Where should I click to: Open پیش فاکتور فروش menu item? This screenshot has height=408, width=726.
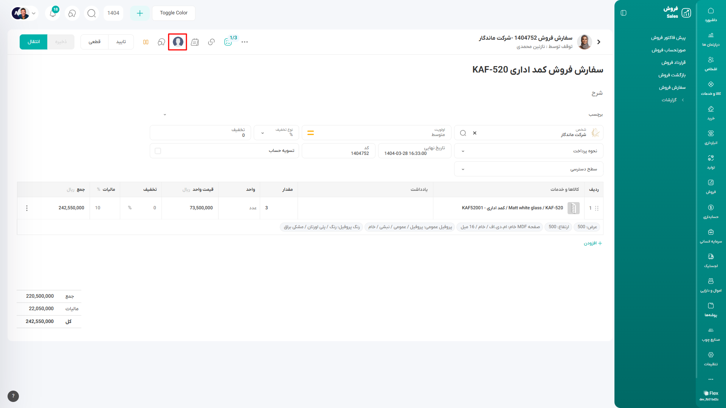pos(668,38)
